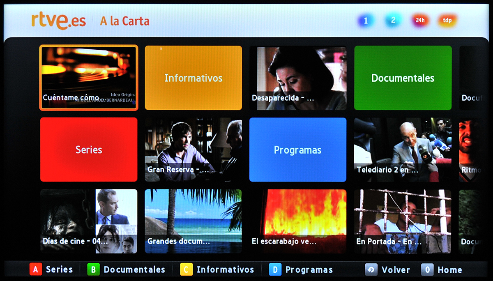Click the green B Documentales key icon
Image resolution: width=493 pixels, height=281 pixels.
point(94,270)
